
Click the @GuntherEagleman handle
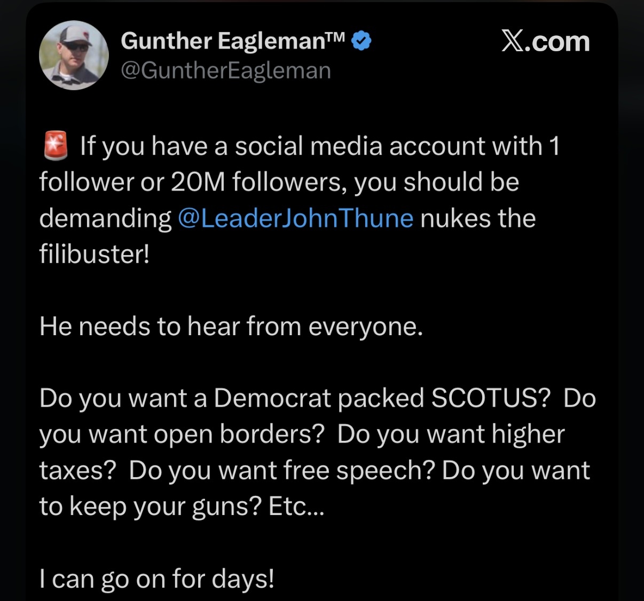click(226, 70)
